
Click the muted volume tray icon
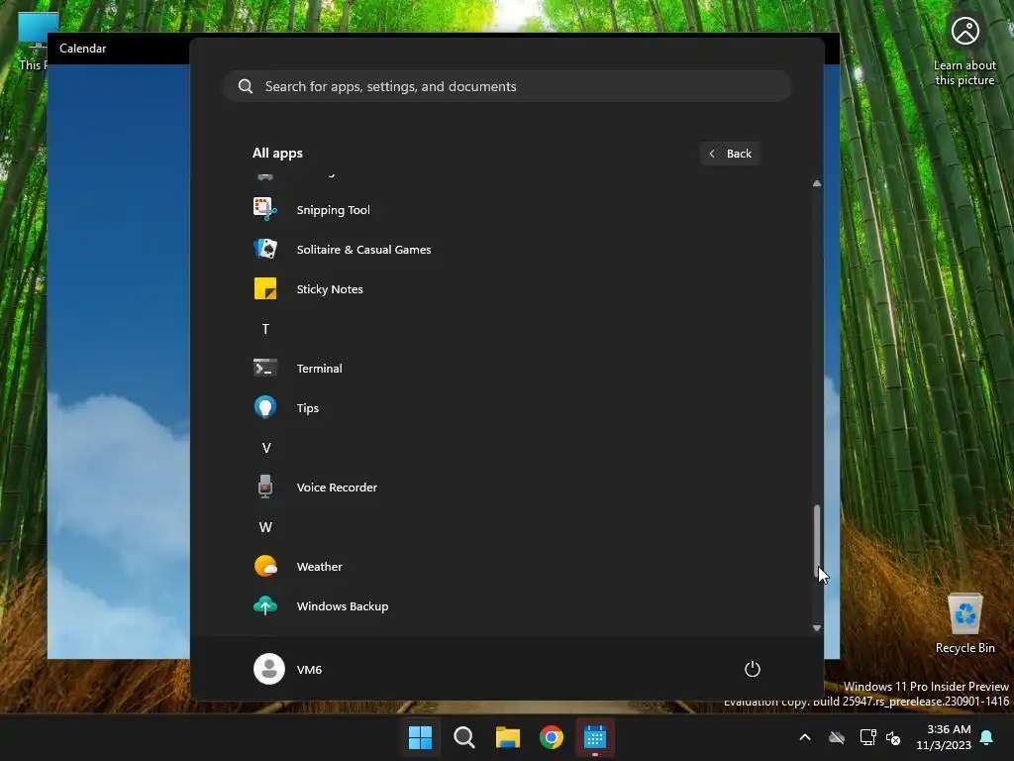[893, 737]
